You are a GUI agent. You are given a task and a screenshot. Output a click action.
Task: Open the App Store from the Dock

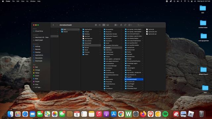click(x=114, y=114)
